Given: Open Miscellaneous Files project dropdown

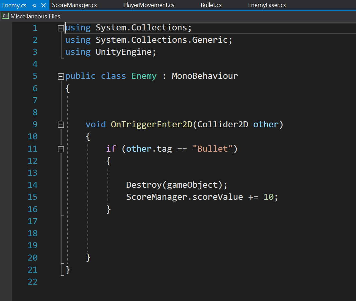Looking at the screenshot, I should 35,16.
